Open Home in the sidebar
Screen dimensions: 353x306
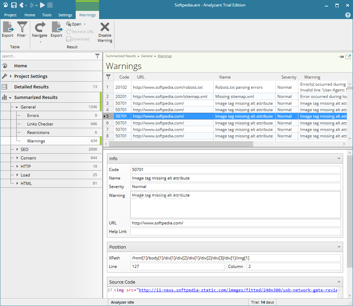(51, 66)
